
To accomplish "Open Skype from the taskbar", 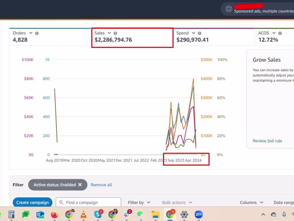I will 98,214.
